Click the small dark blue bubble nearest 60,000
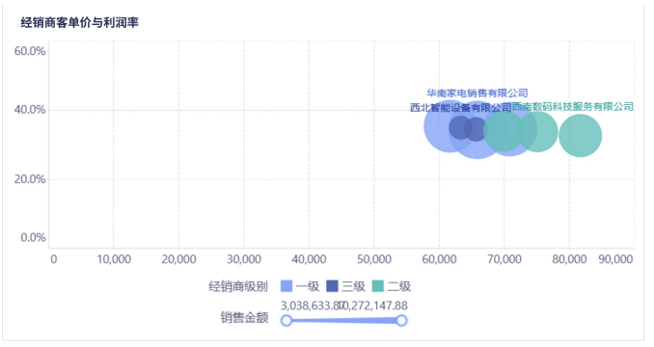Screen dimensions: 654x347 click(x=460, y=128)
